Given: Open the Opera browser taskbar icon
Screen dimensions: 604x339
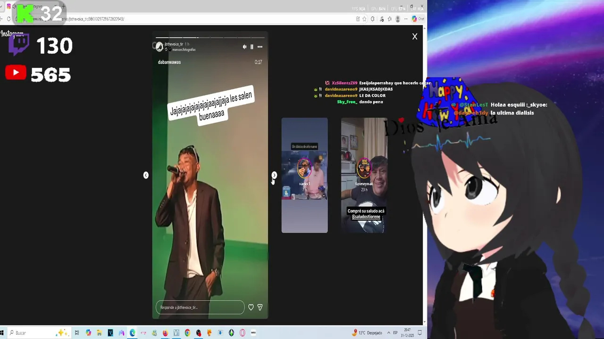Looking at the screenshot, I should click(242, 333).
